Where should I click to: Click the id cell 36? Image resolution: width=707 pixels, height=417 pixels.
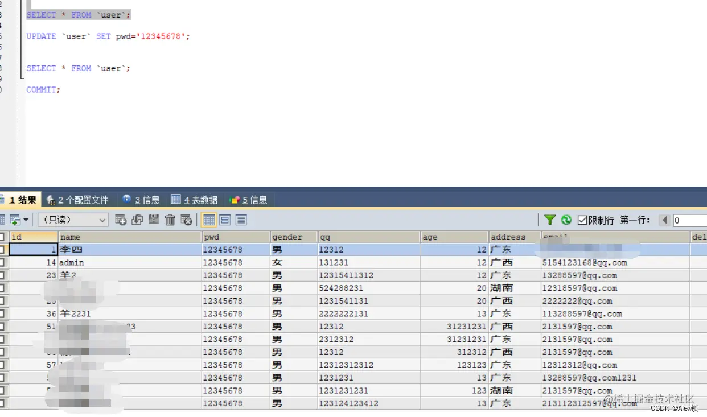(x=33, y=313)
